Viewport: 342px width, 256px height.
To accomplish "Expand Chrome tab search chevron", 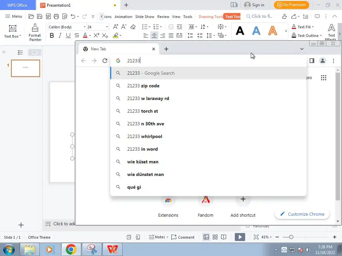I will tap(302, 49).
